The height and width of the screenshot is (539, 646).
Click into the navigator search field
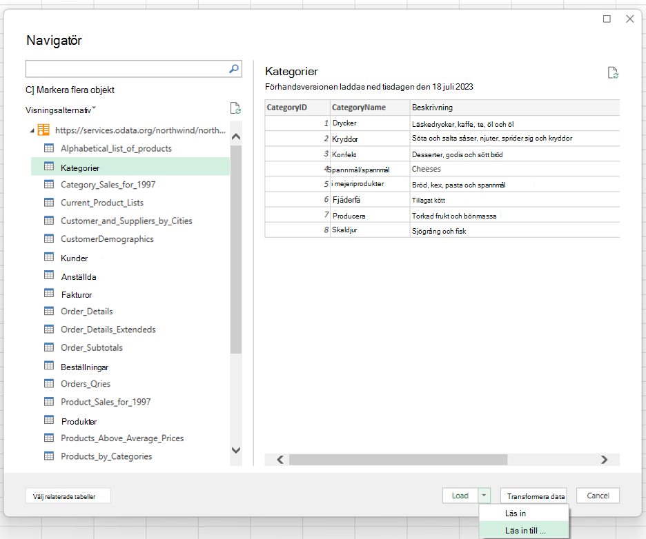tap(127, 69)
